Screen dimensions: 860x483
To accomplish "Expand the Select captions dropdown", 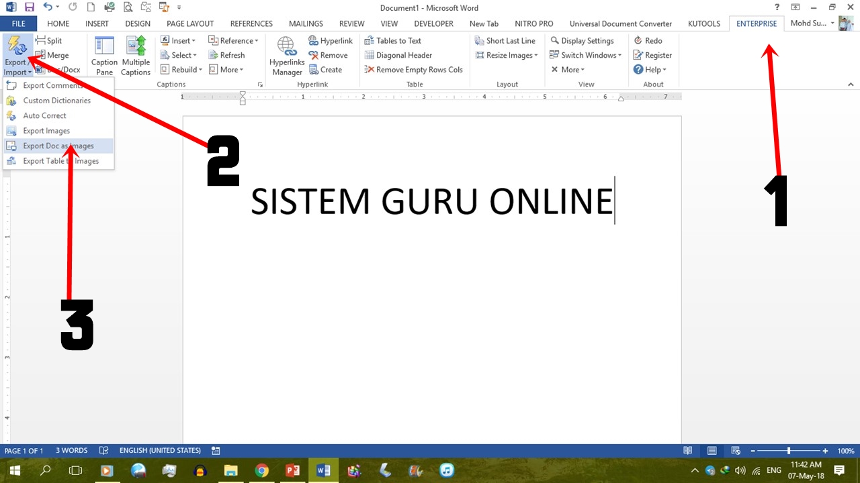I will click(x=178, y=56).
